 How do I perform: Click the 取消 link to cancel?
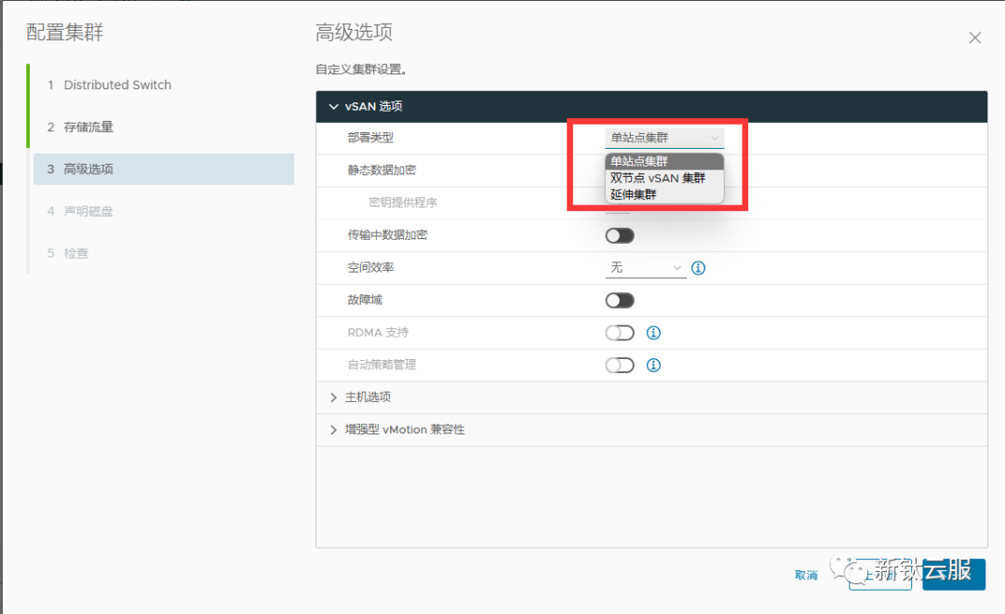point(805,575)
